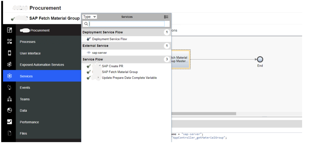Screen dimensions: 309x147
Task: Click the Performance chart icon
Action: [x=10, y=122]
